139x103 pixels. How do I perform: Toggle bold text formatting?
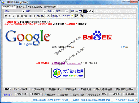[x=6, y=16]
